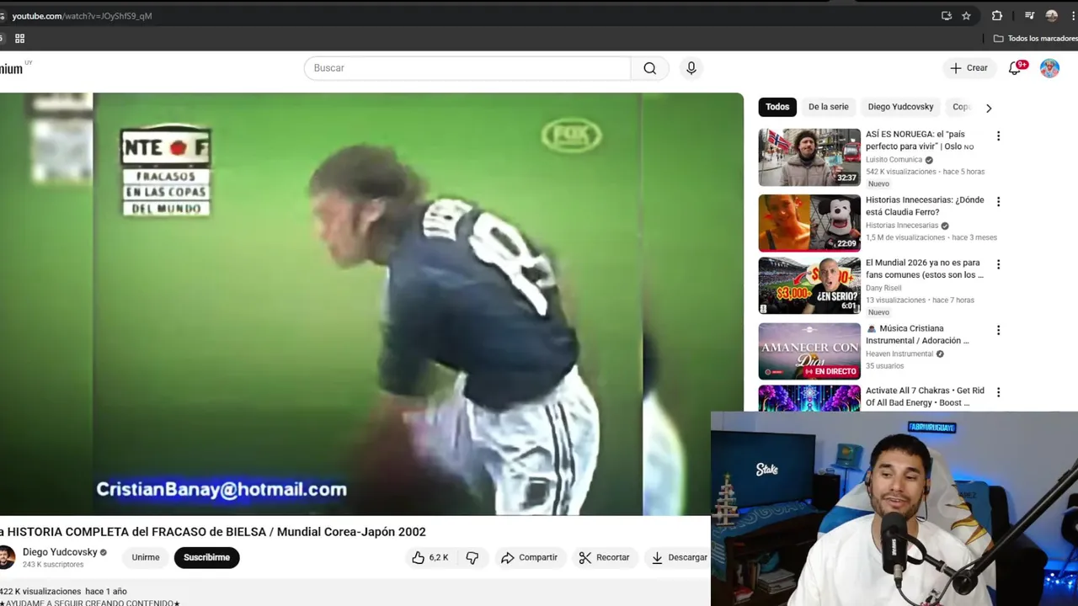Screen dimensions: 1078x606
Task: Click the video title HISTORIA COMPLETA del FRACASO
Action: click(x=213, y=532)
